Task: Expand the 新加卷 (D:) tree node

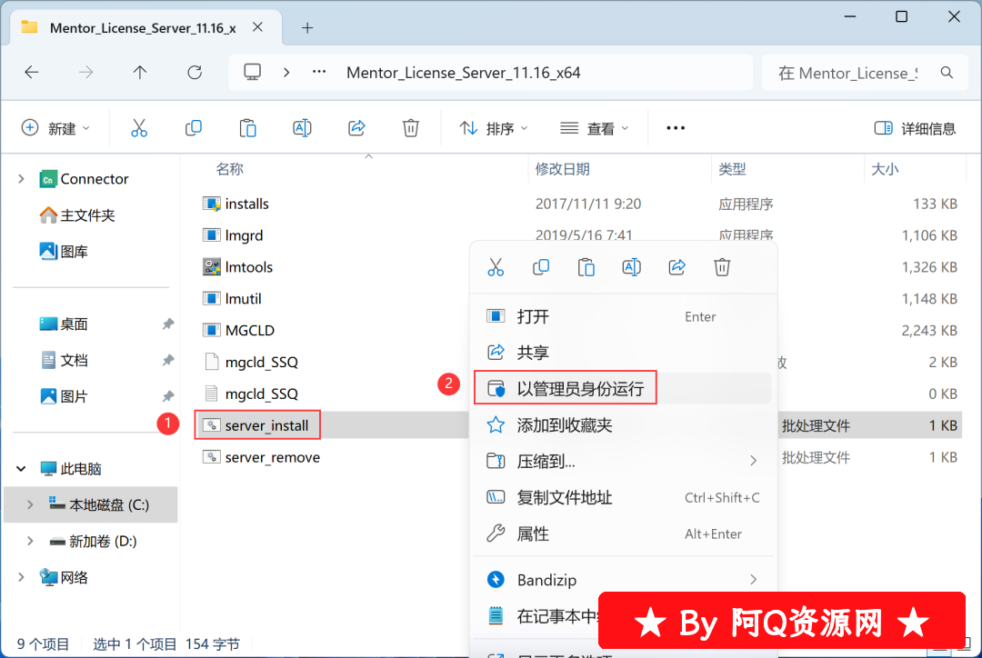Action: click(x=30, y=541)
